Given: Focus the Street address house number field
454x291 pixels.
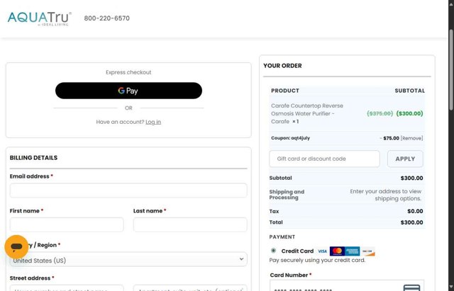Looking at the screenshot, I should tap(67, 288).
